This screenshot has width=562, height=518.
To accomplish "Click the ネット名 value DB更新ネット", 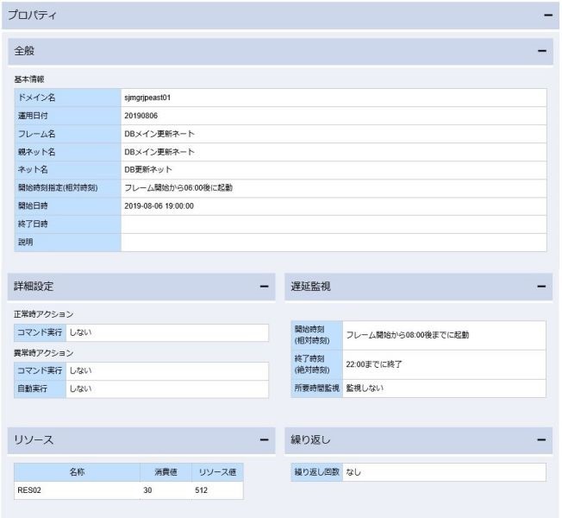I will [148, 169].
